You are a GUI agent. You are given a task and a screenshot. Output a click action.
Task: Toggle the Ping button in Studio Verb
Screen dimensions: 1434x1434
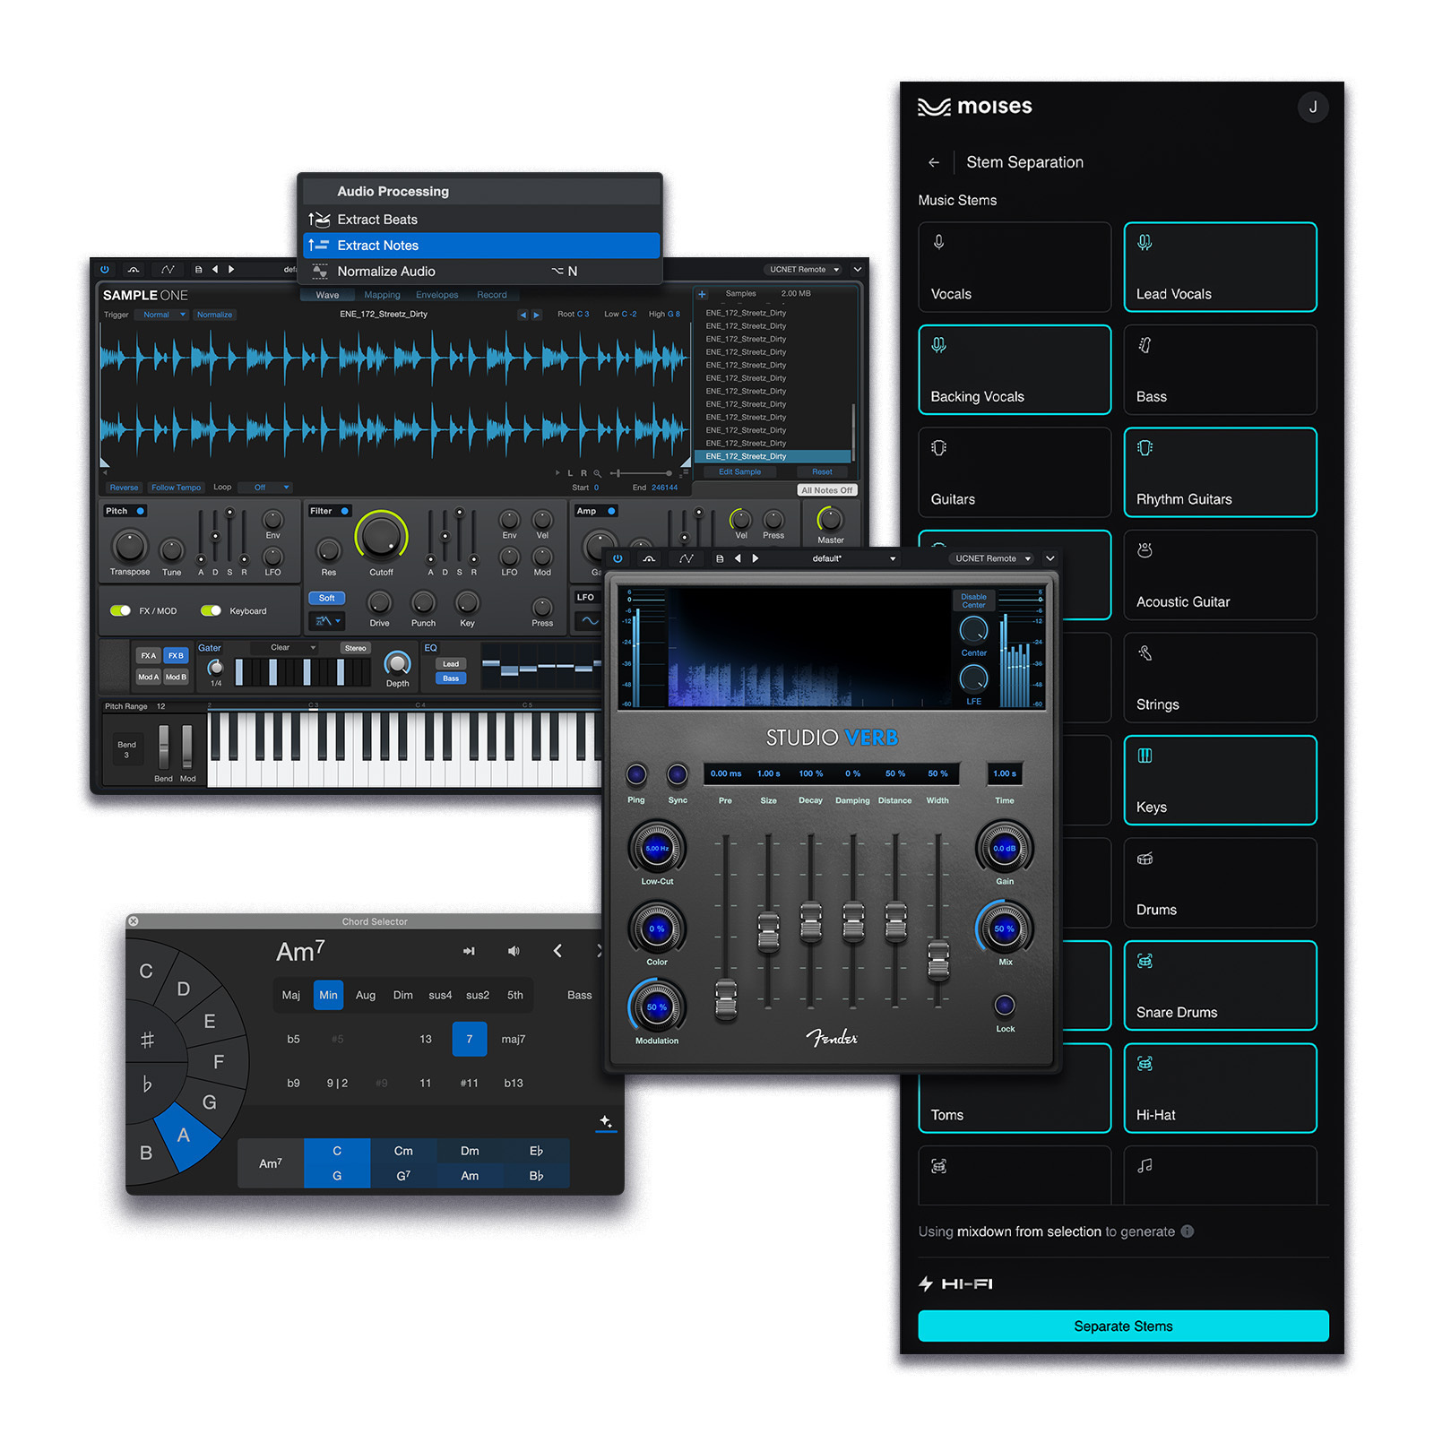tap(636, 773)
